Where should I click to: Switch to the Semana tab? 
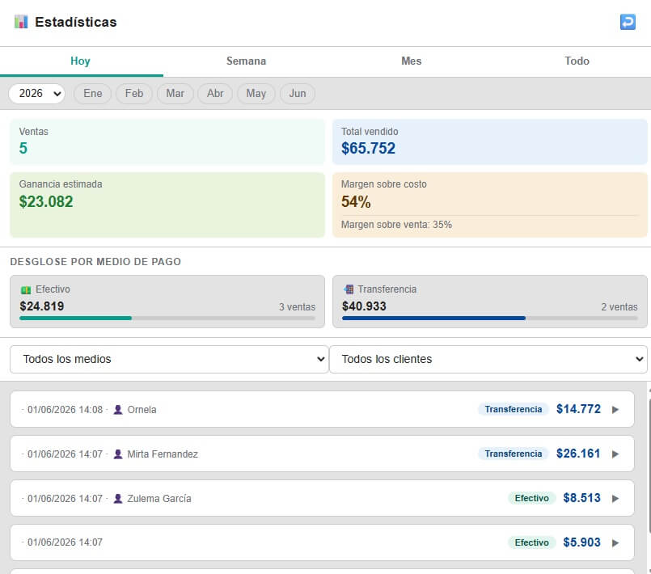point(246,61)
